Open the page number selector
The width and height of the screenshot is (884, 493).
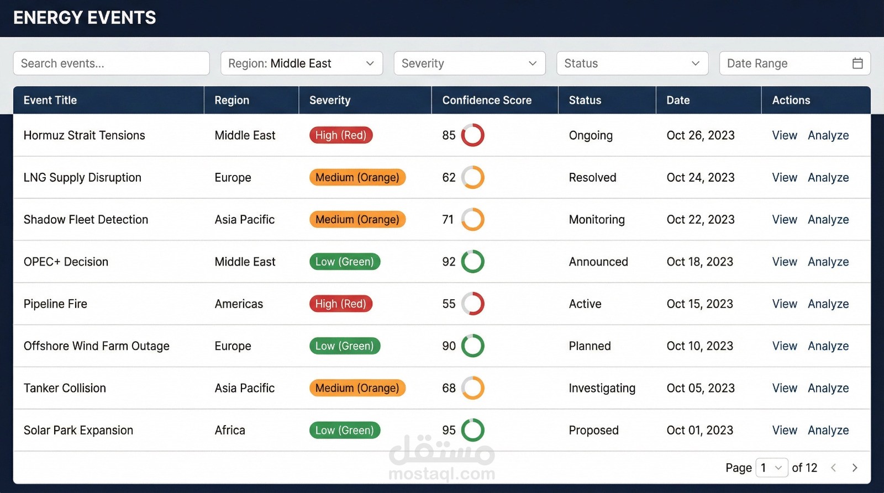click(771, 468)
